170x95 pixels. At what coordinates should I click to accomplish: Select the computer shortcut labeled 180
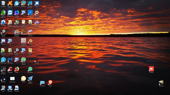(23, 50)
